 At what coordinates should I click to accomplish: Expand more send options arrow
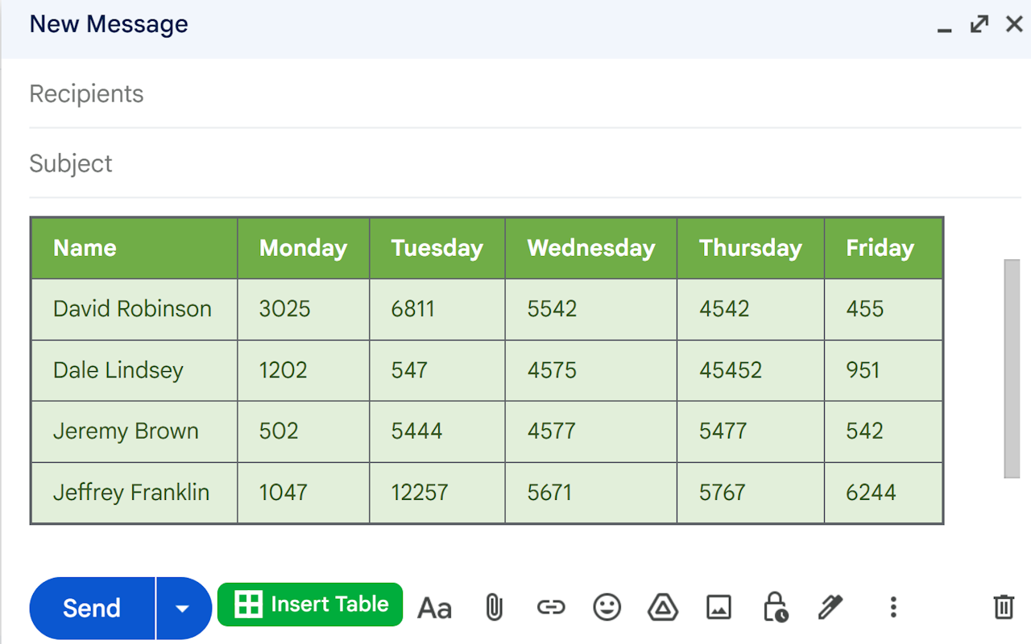pos(183,609)
